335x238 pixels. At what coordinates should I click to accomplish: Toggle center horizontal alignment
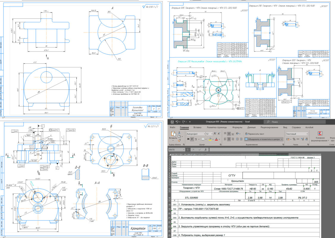point(229,139)
